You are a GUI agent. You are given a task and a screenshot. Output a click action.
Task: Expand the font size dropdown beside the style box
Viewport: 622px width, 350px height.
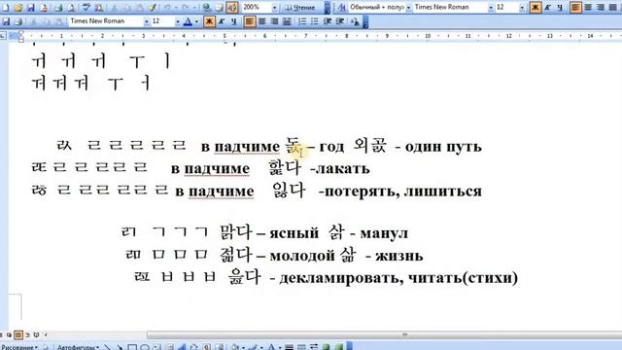tap(522, 7)
